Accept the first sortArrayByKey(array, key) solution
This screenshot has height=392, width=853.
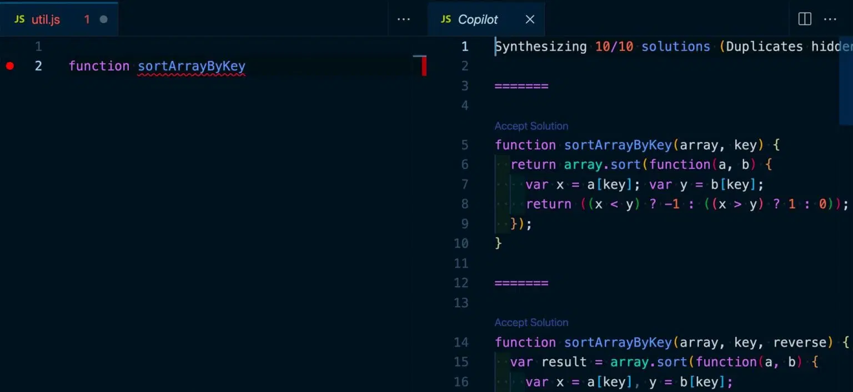pos(531,126)
